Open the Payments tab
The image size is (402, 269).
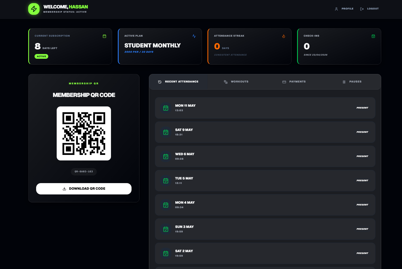point(294,82)
